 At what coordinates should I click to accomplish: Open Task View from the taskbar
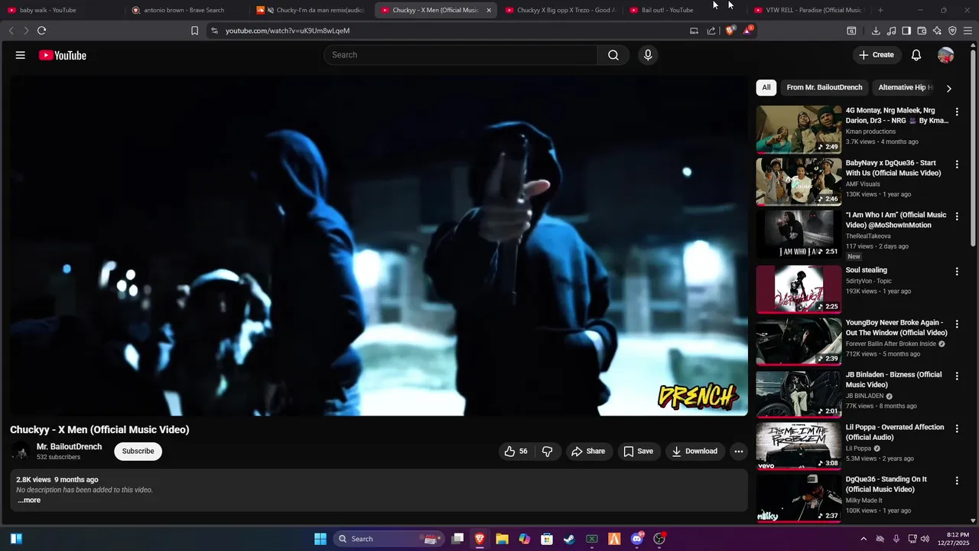(457, 539)
